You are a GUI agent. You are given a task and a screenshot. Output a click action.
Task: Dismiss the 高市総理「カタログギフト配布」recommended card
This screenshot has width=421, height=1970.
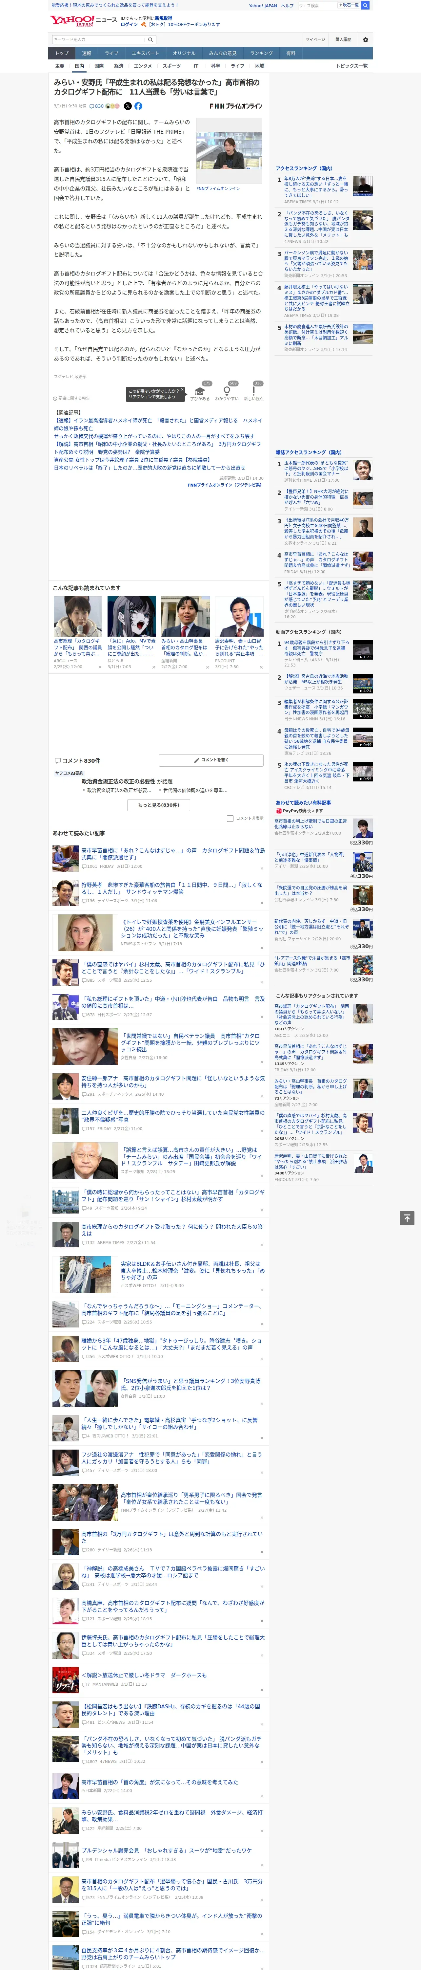tap(99, 668)
